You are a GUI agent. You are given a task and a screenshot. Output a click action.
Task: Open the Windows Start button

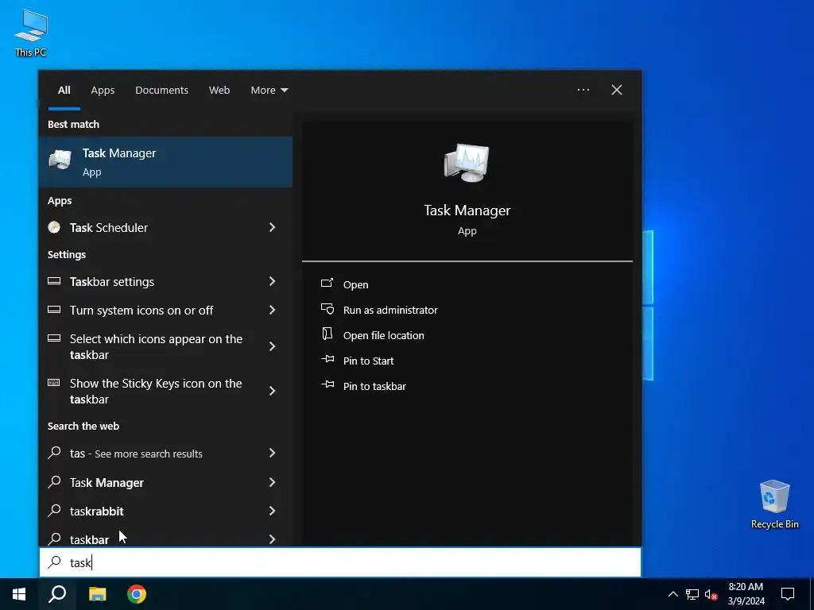(x=19, y=594)
